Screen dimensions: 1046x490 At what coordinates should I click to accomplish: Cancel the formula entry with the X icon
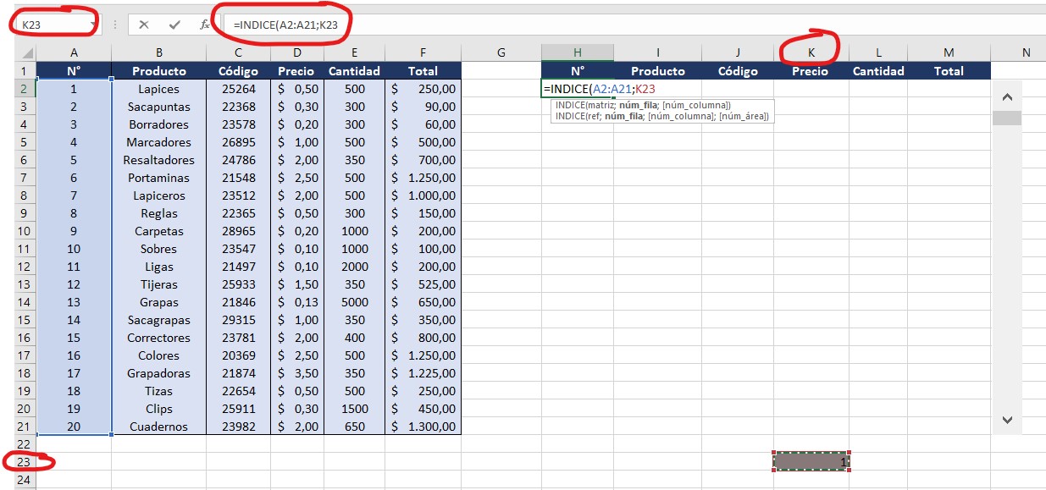pos(144,25)
